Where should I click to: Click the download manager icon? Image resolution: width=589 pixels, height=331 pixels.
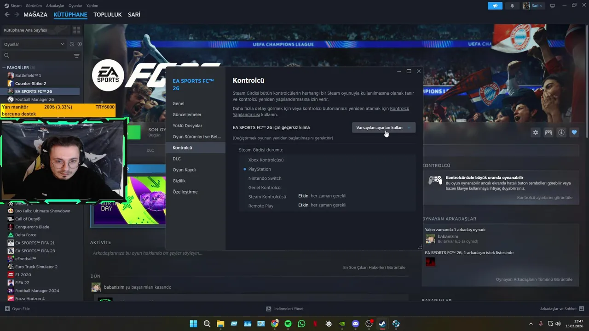269,309
